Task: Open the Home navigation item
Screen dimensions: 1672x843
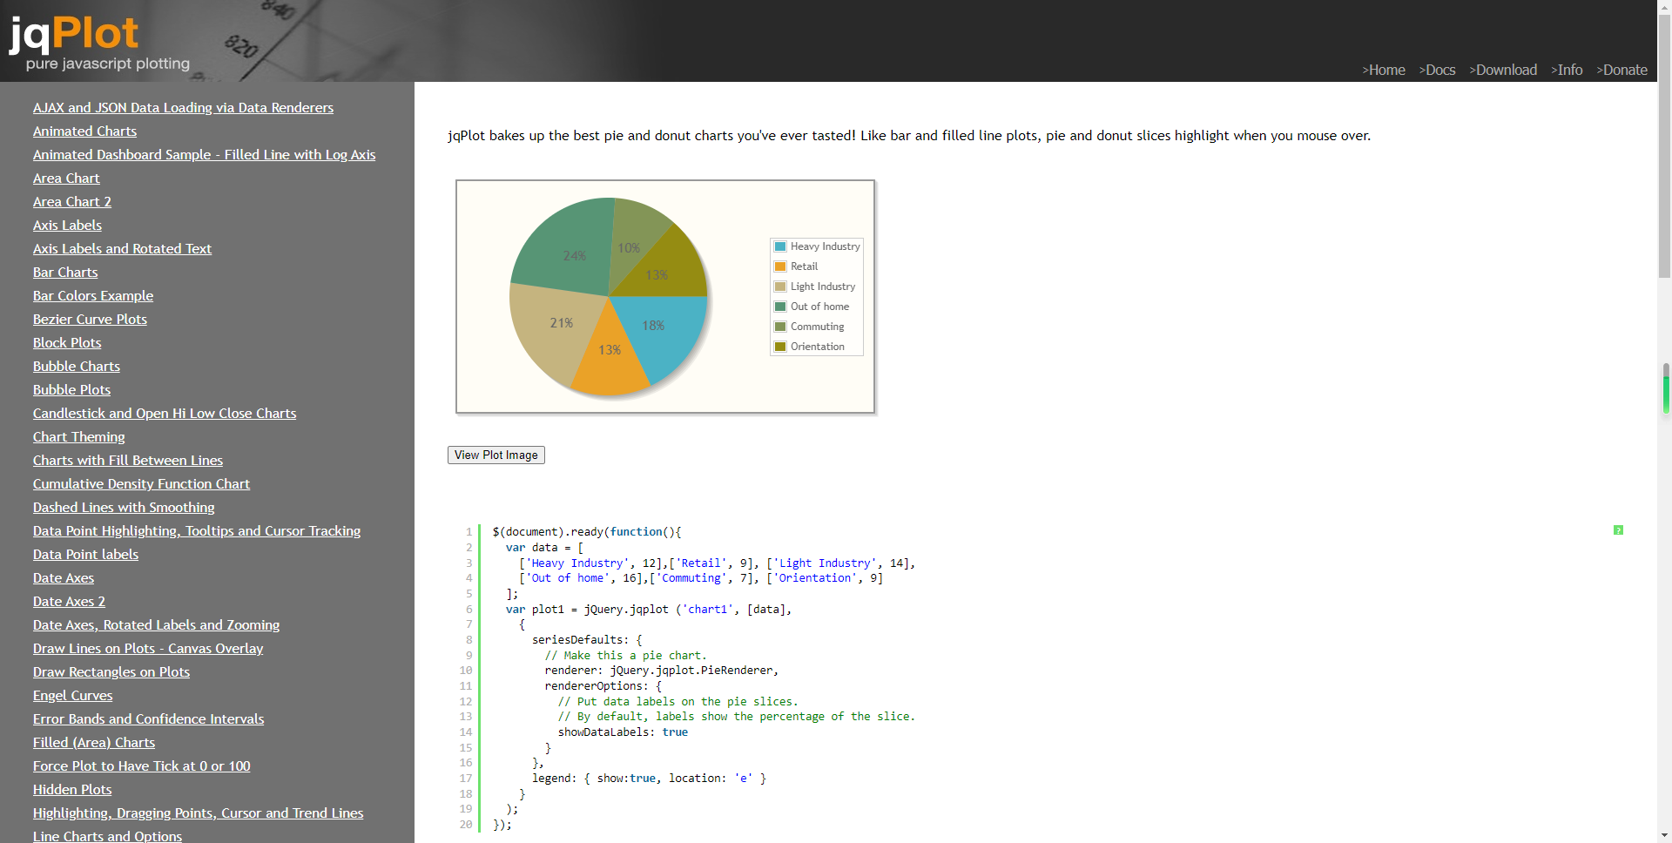Action: coord(1384,70)
